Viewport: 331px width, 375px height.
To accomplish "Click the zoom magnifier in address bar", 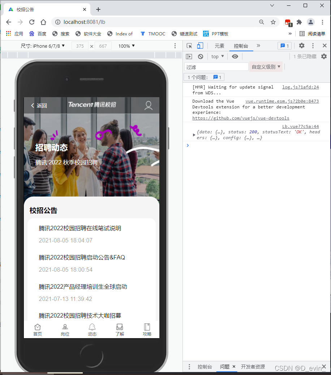I will point(261,22).
